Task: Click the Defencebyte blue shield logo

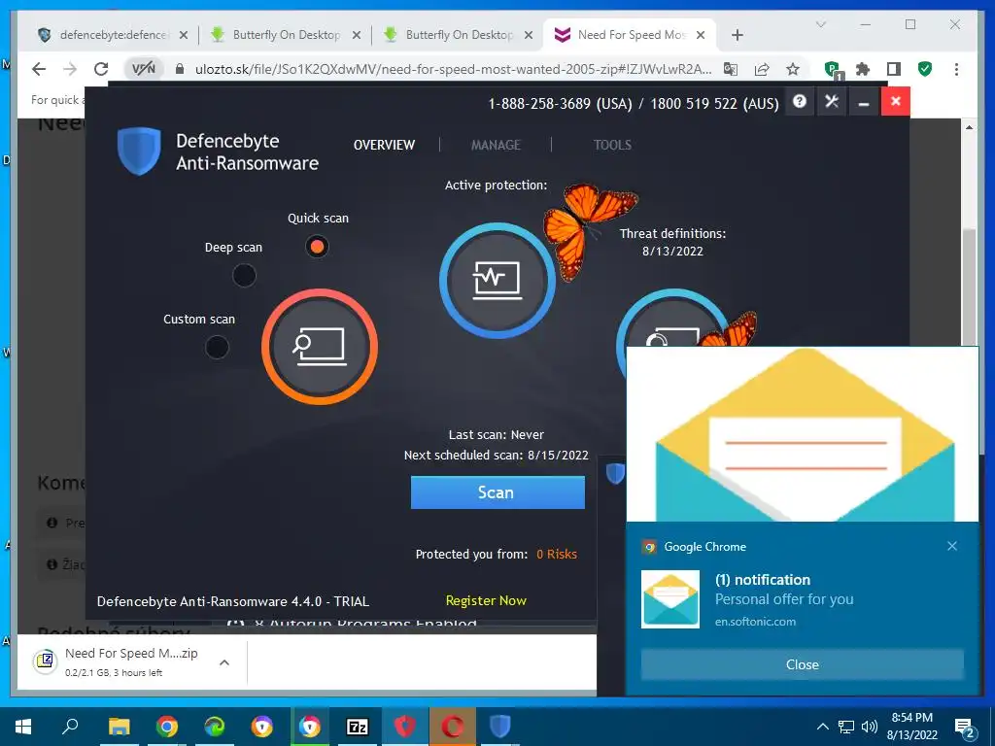Action: 139,151
